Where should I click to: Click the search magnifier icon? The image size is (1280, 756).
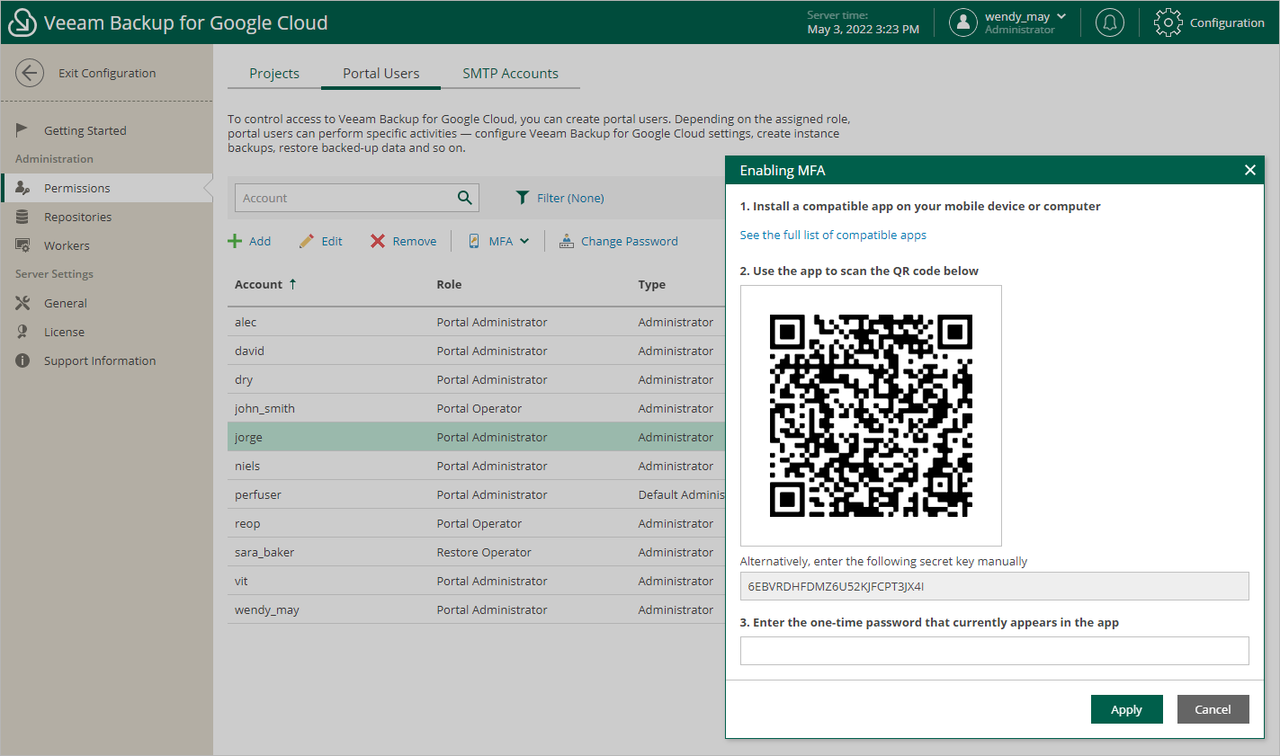pyautogui.click(x=465, y=198)
